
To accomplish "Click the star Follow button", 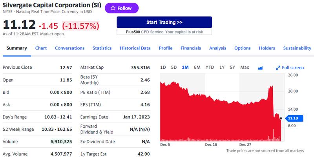I will pyautogui.click(x=121, y=8).
